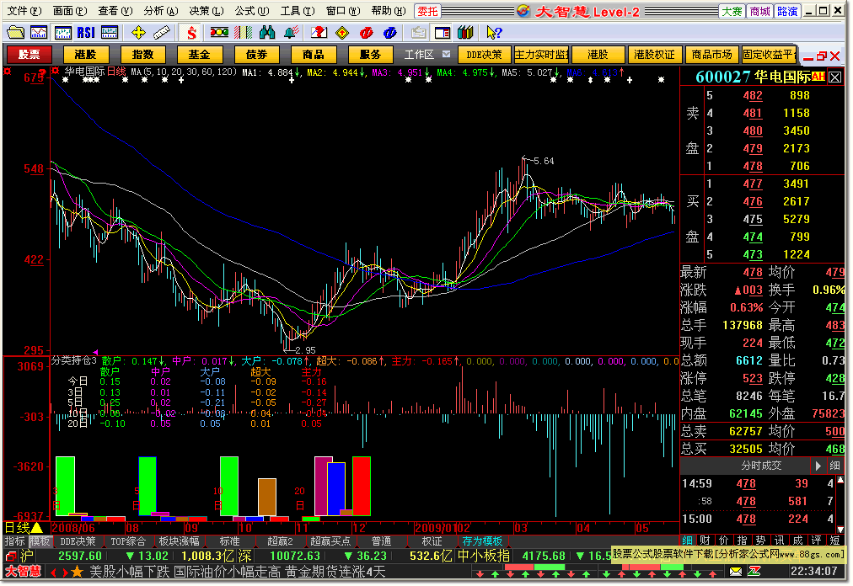The height and width of the screenshot is (586, 853).
Task: Open the 文件 menu
Action: [24, 11]
